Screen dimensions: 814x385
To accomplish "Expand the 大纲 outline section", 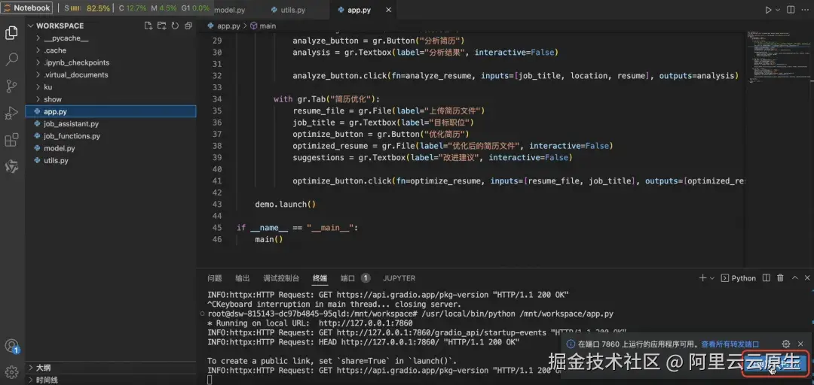I will click(111, 368).
